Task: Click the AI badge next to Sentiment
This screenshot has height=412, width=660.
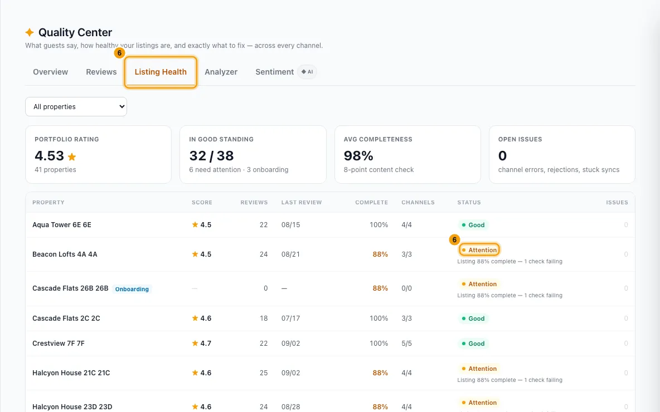Action: [x=307, y=72]
